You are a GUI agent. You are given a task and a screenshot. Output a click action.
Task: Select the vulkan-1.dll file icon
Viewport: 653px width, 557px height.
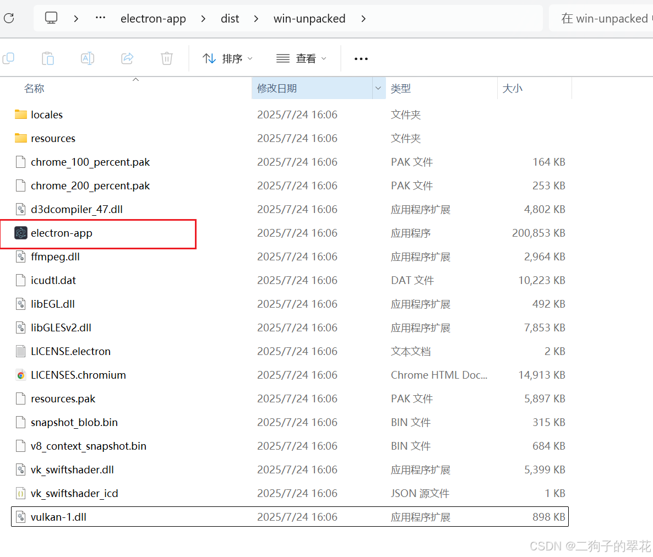[20, 517]
